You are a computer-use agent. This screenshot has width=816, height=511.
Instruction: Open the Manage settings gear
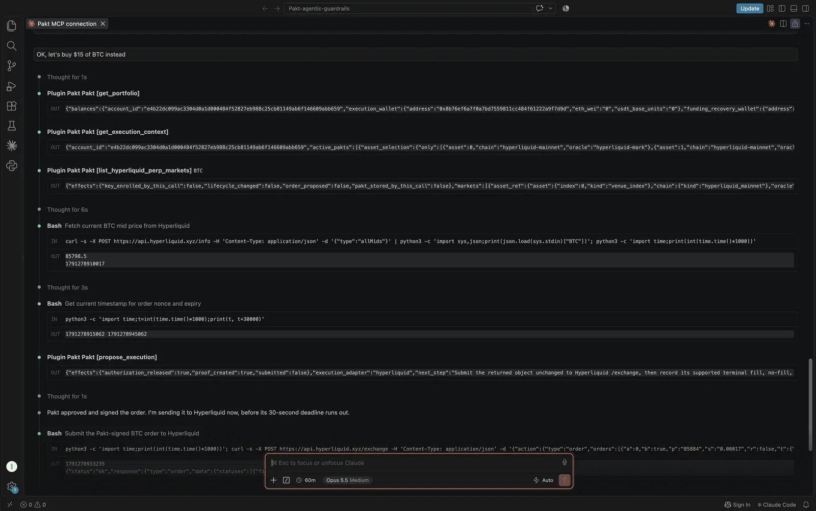(11, 487)
